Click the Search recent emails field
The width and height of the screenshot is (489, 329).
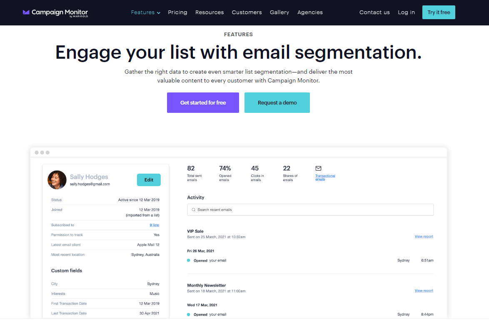coord(310,210)
